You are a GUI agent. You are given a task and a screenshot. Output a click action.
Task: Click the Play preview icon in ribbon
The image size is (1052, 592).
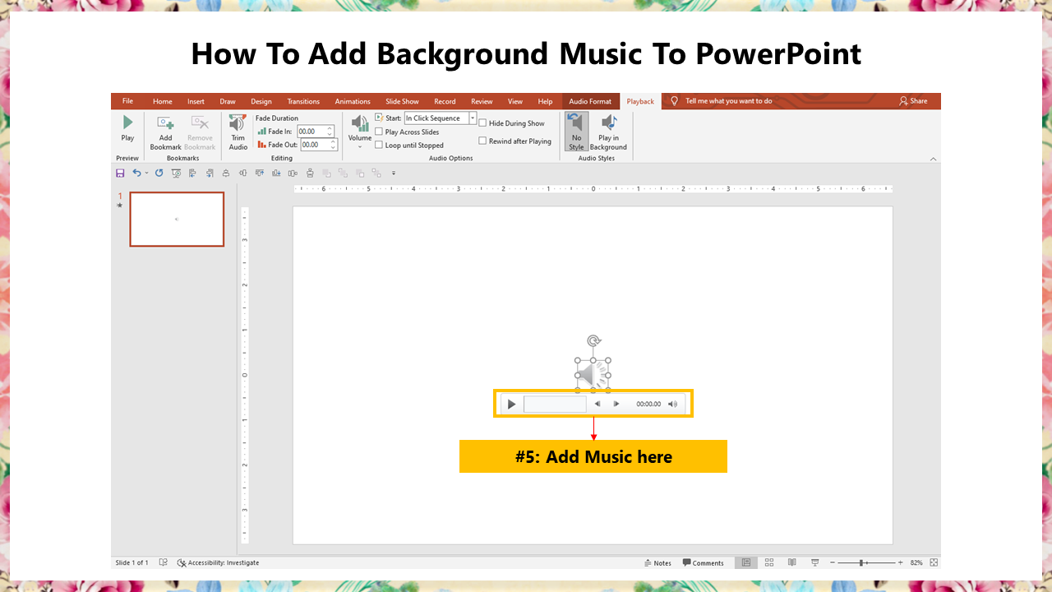tap(127, 122)
